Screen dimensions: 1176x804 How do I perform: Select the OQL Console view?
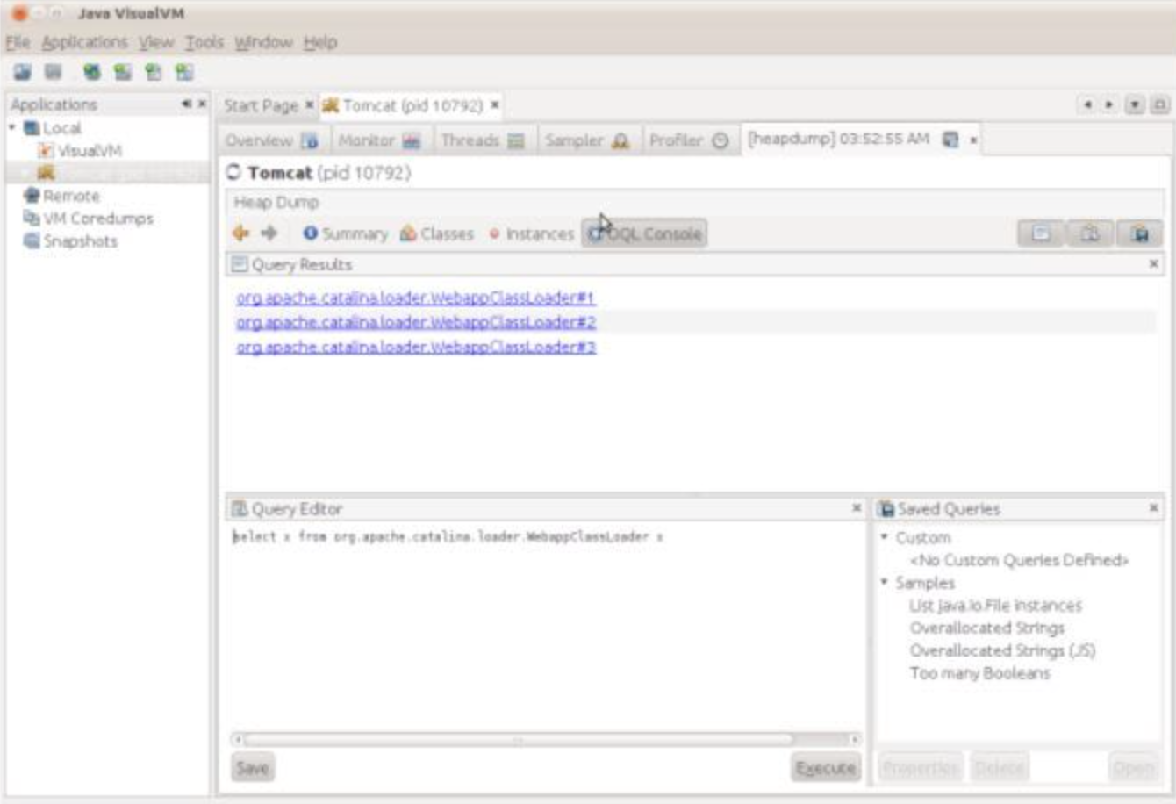644,233
